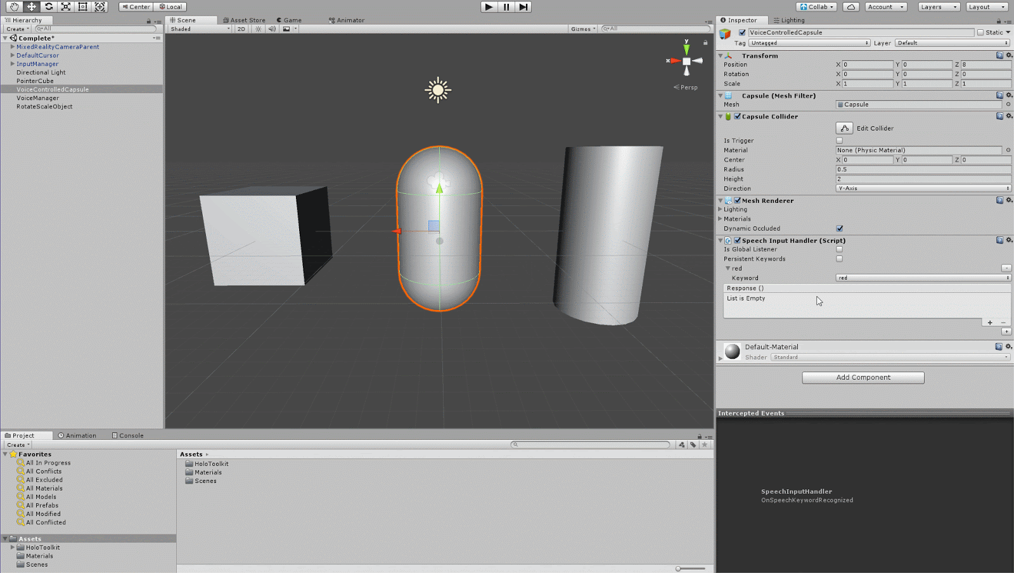Open the cloud services icon
The height and width of the screenshot is (573, 1014).
pos(851,7)
